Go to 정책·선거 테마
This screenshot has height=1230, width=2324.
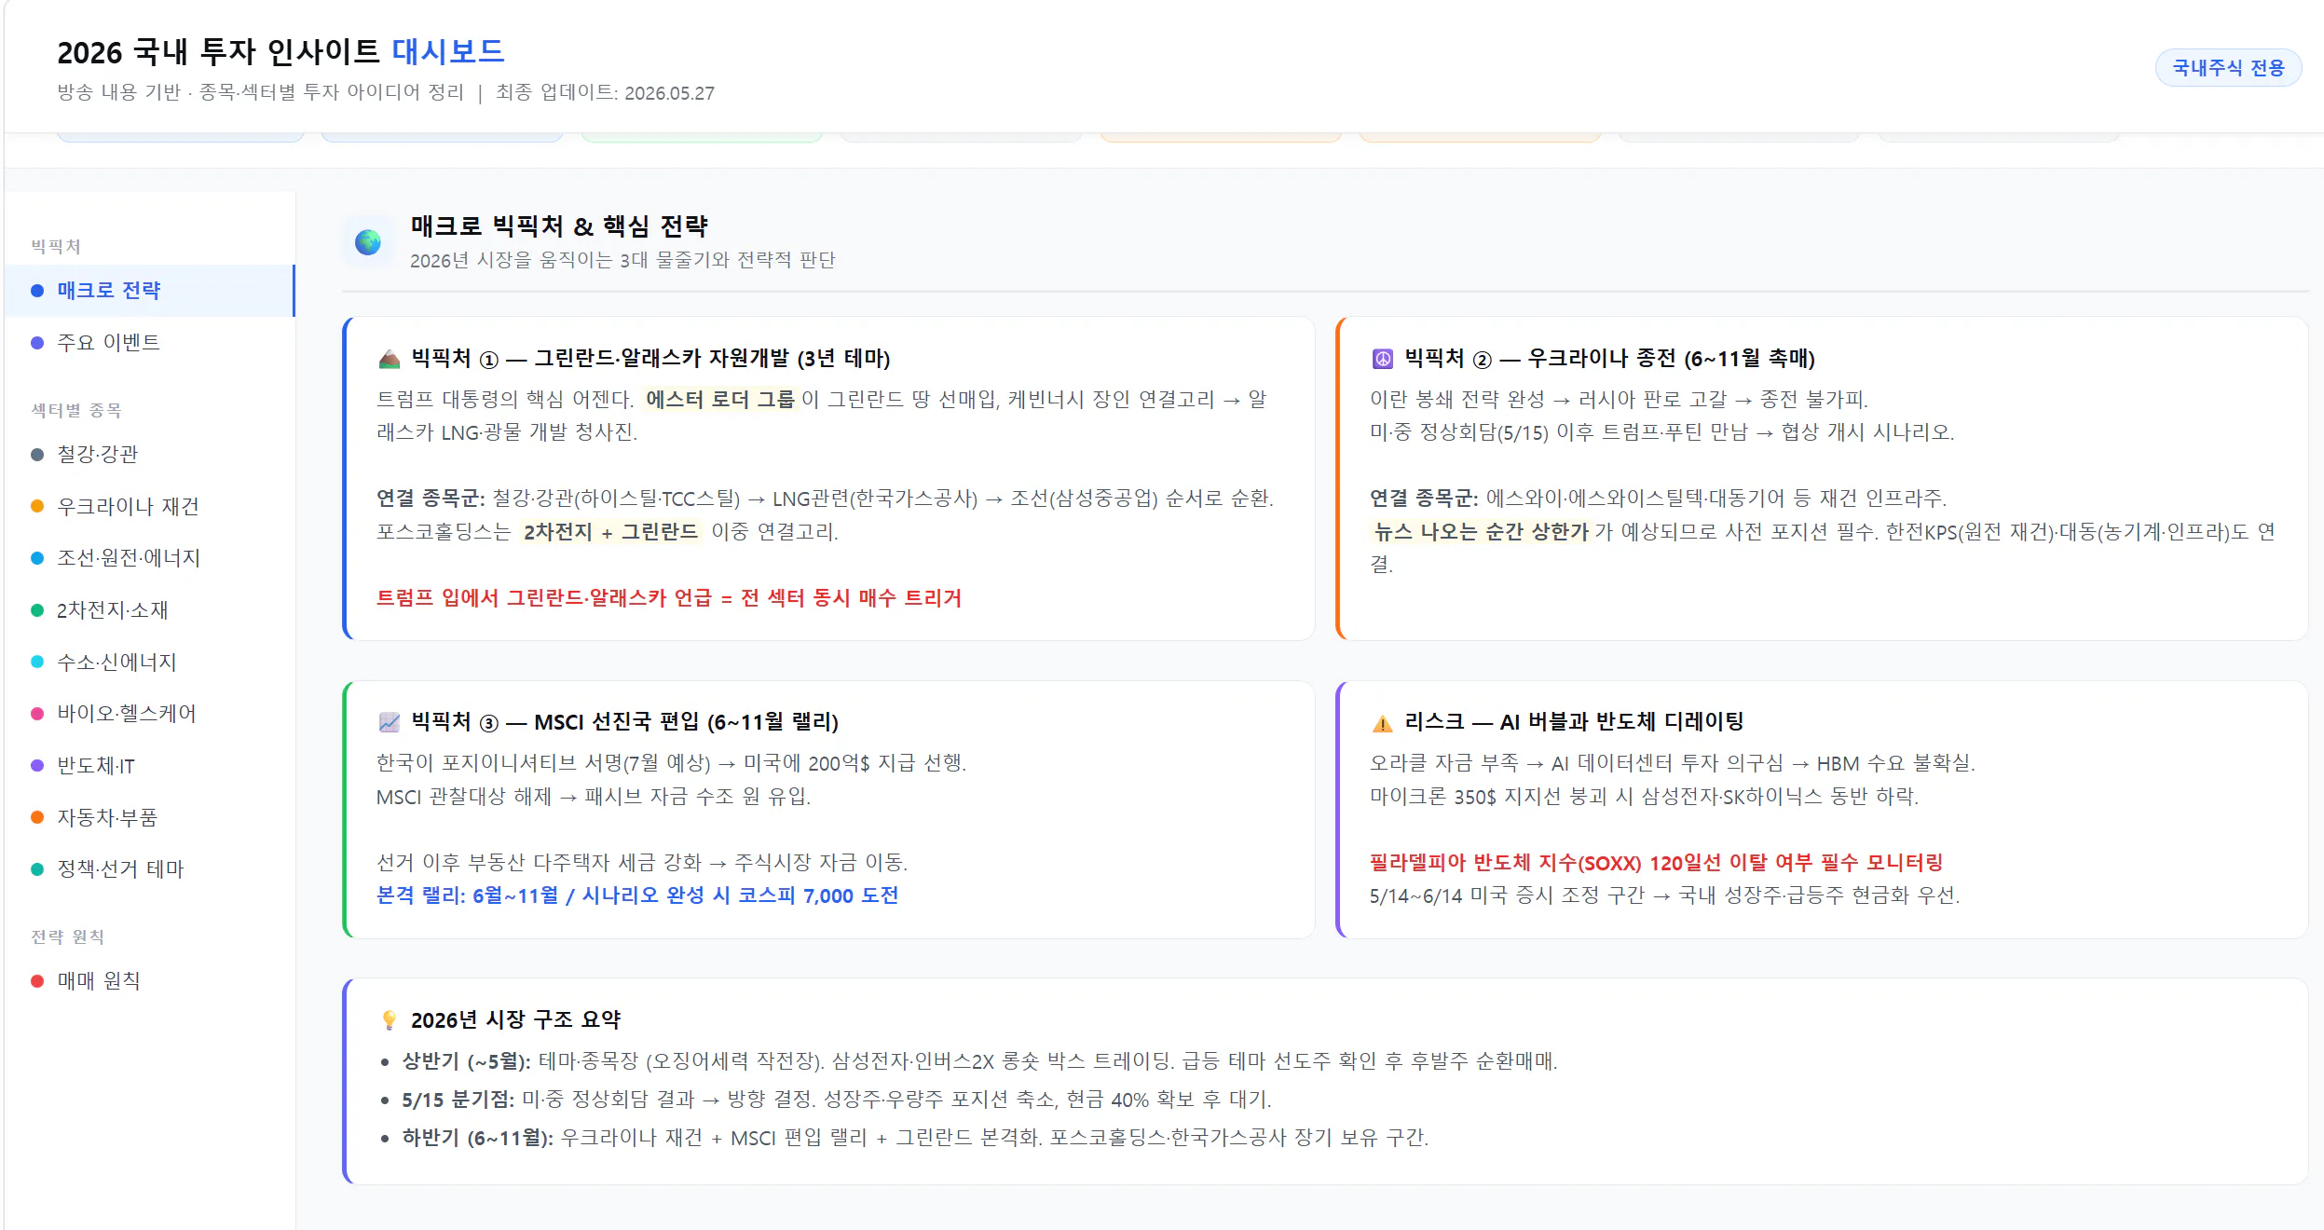[150, 869]
